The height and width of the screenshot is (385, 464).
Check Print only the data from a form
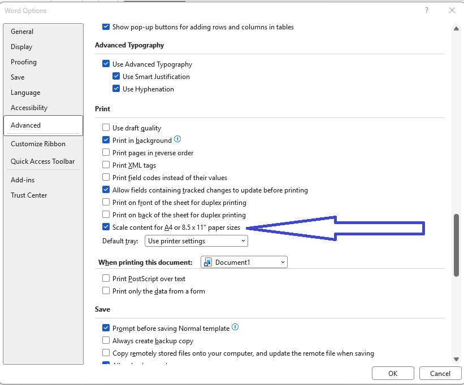click(106, 291)
